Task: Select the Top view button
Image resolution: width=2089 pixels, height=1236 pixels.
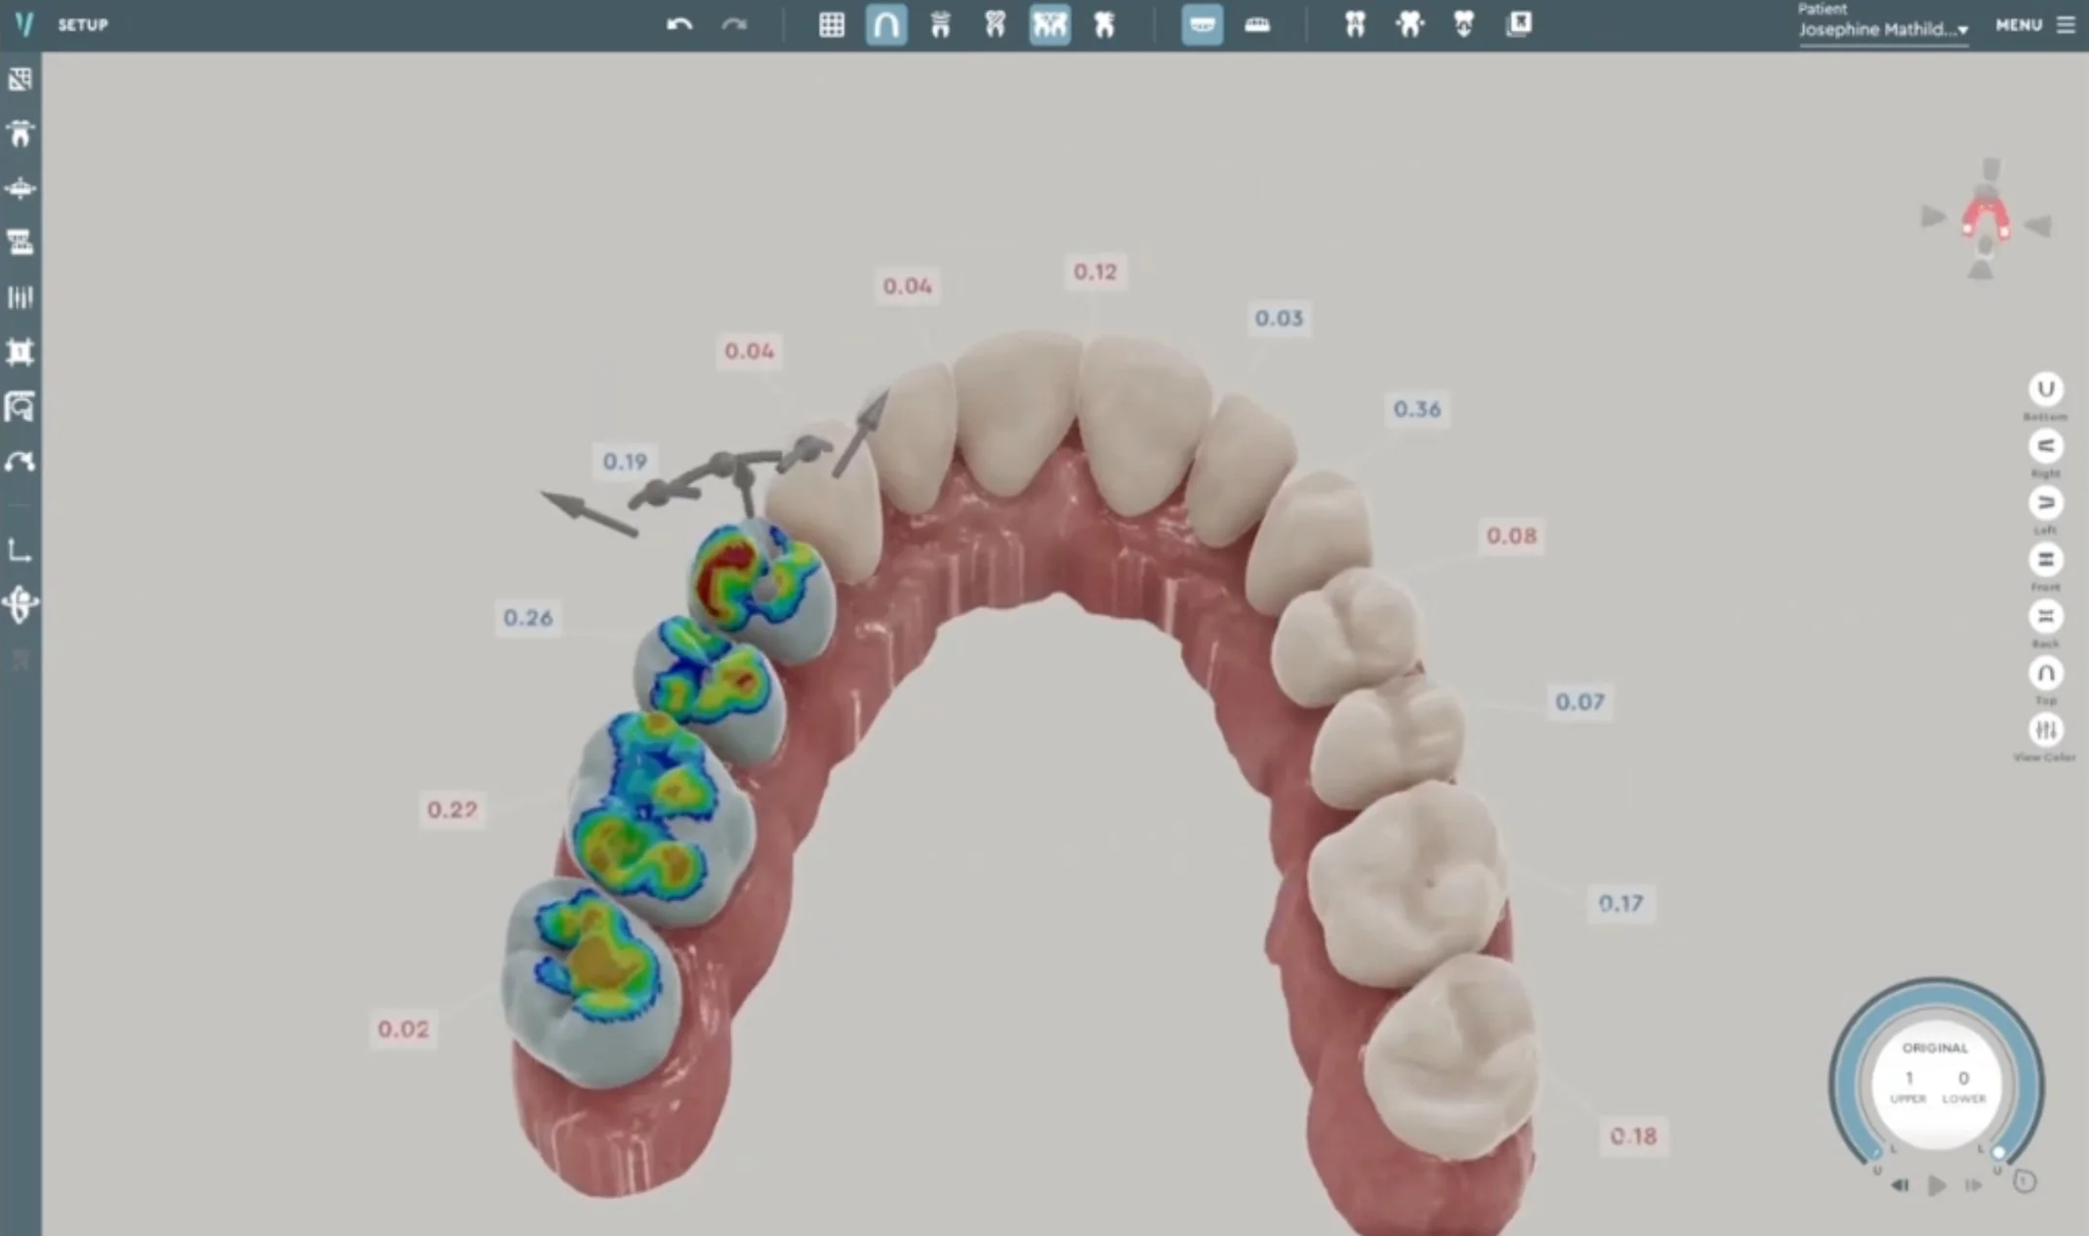Action: click(2045, 673)
